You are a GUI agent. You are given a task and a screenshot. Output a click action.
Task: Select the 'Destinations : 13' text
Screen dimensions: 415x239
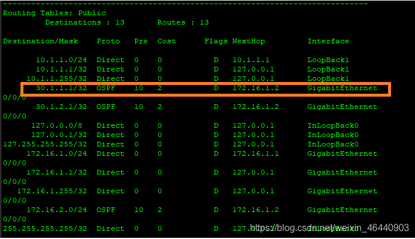click(85, 22)
